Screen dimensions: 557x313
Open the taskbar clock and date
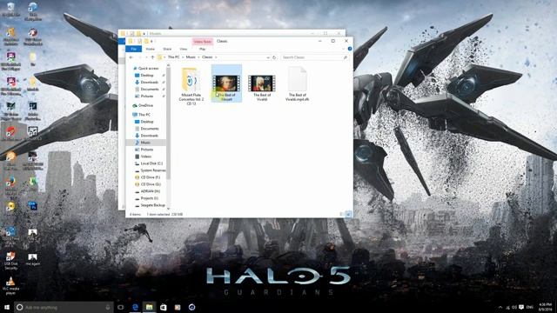coord(546,307)
